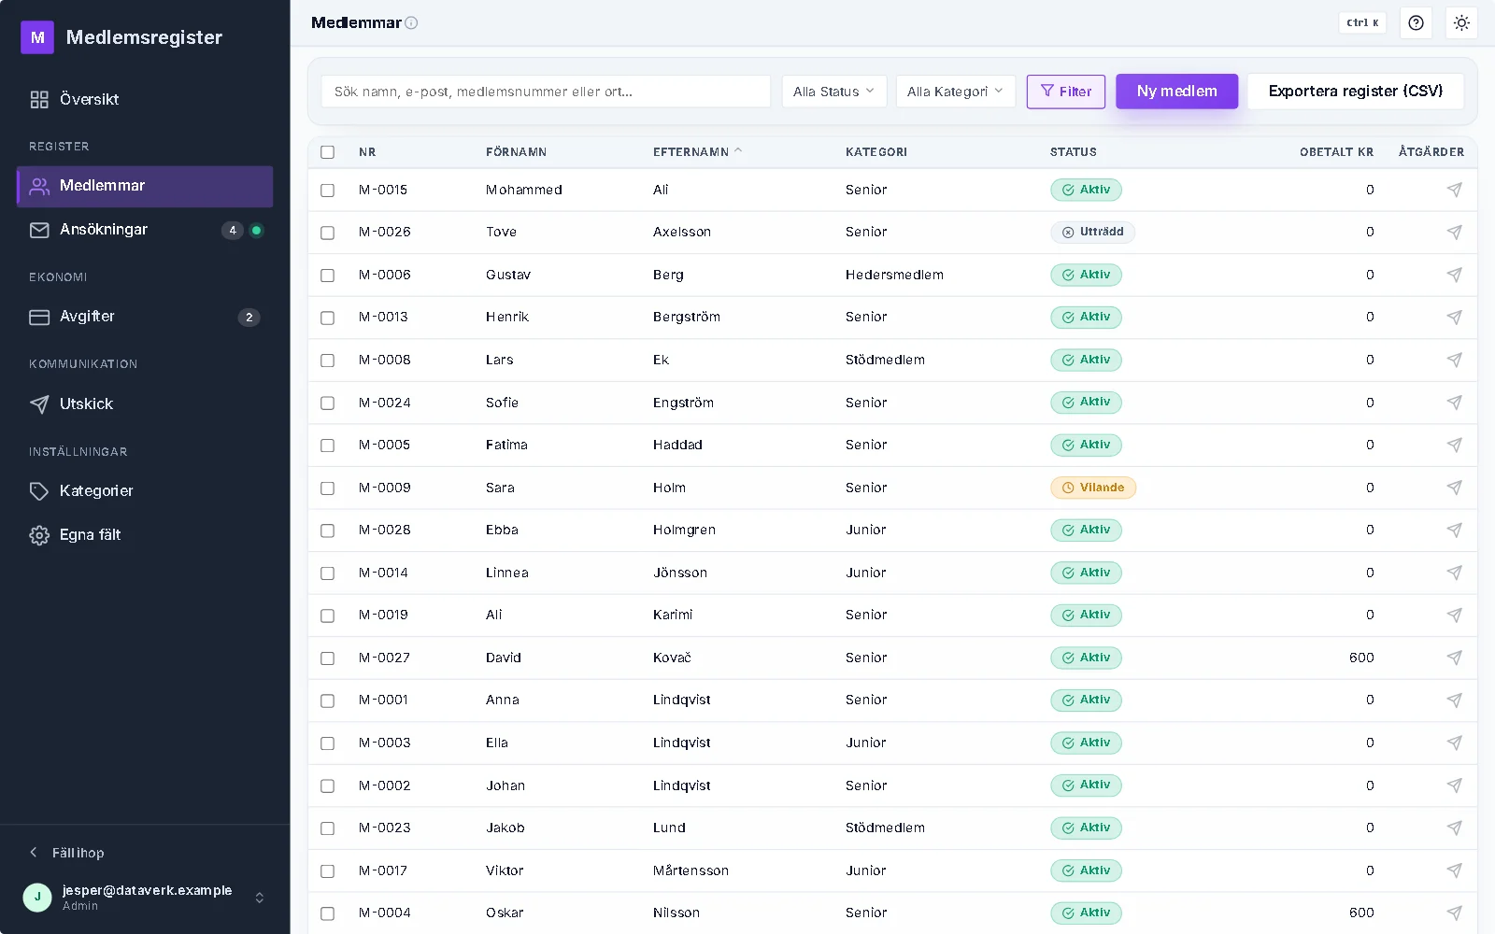Open the Avgifter page
Viewport: 1495px width, 934px height.
145,317
